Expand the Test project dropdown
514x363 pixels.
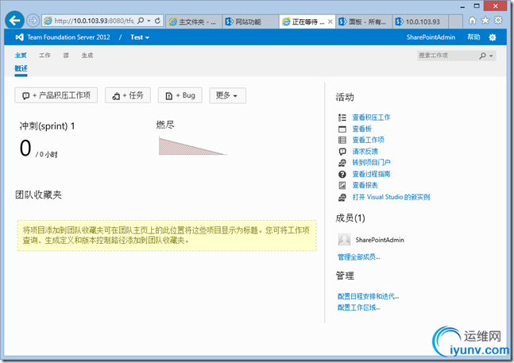(x=140, y=37)
